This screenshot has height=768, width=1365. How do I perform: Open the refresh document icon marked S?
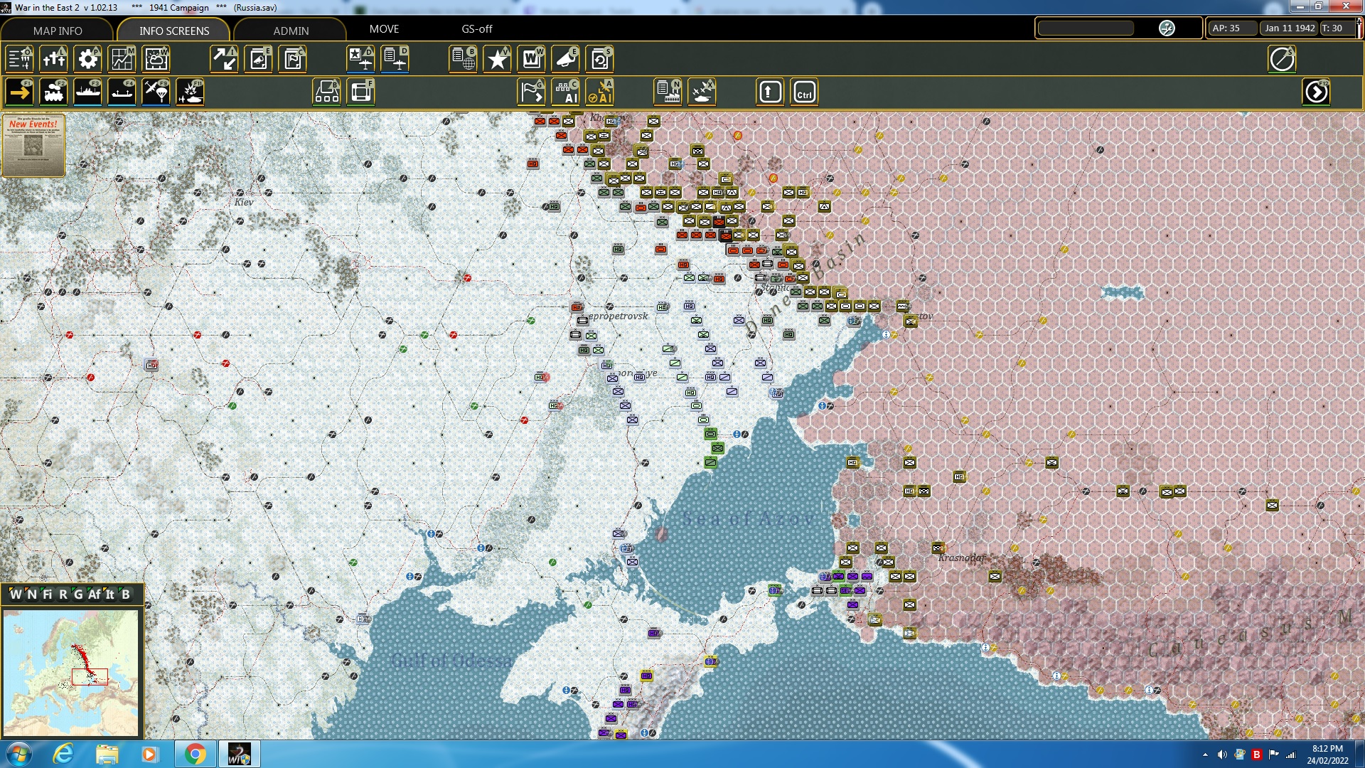click(x=599, y=59)
